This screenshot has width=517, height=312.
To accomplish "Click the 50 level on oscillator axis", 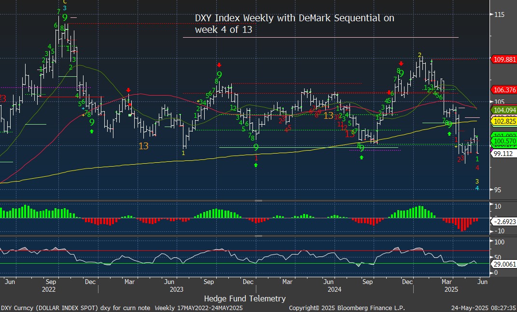I will (497, 257).
